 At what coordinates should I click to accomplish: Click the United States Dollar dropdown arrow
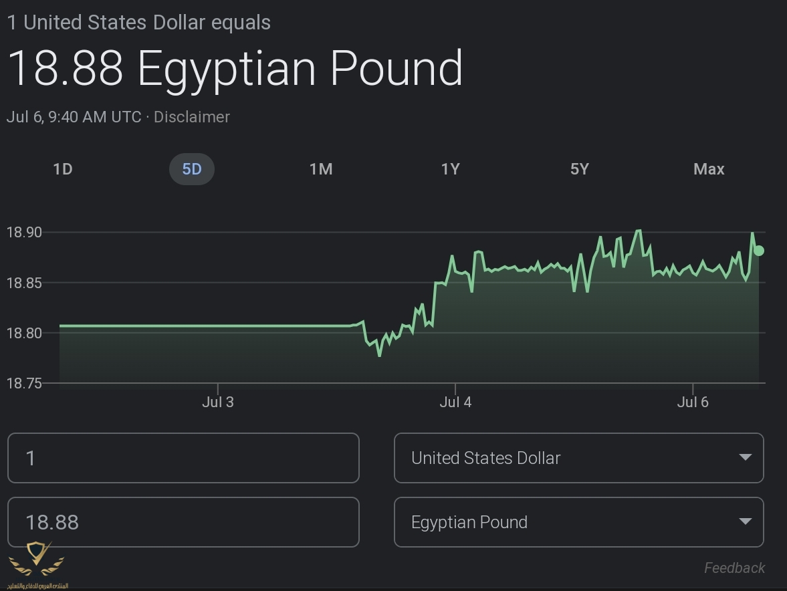pos(745,458)
